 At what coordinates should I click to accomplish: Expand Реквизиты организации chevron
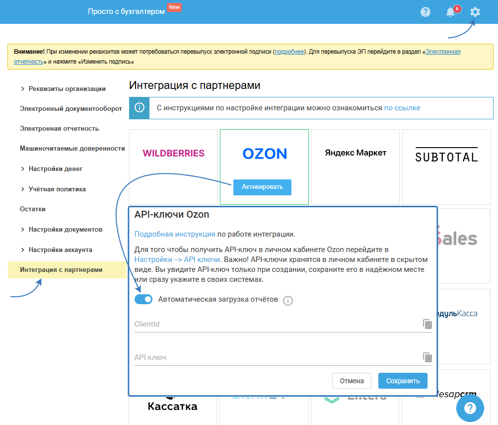22,88
